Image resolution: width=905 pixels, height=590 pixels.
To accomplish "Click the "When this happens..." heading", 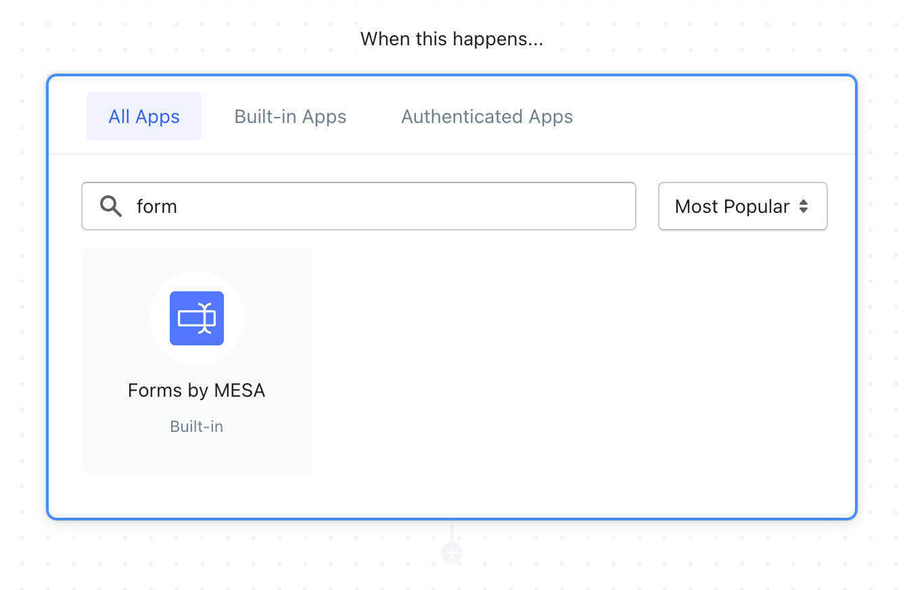I will 452,39.
